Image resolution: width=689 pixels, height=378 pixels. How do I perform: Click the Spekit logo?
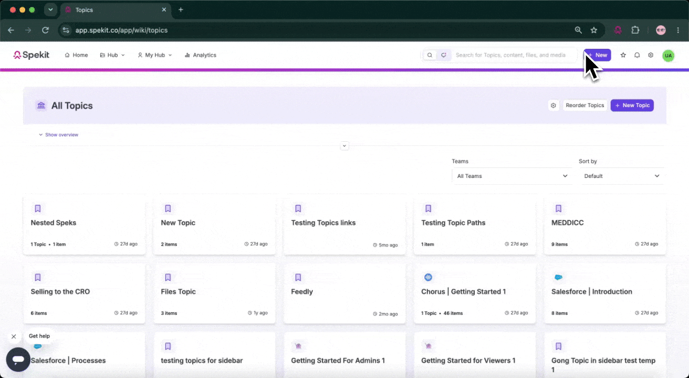tap(32, 55)
